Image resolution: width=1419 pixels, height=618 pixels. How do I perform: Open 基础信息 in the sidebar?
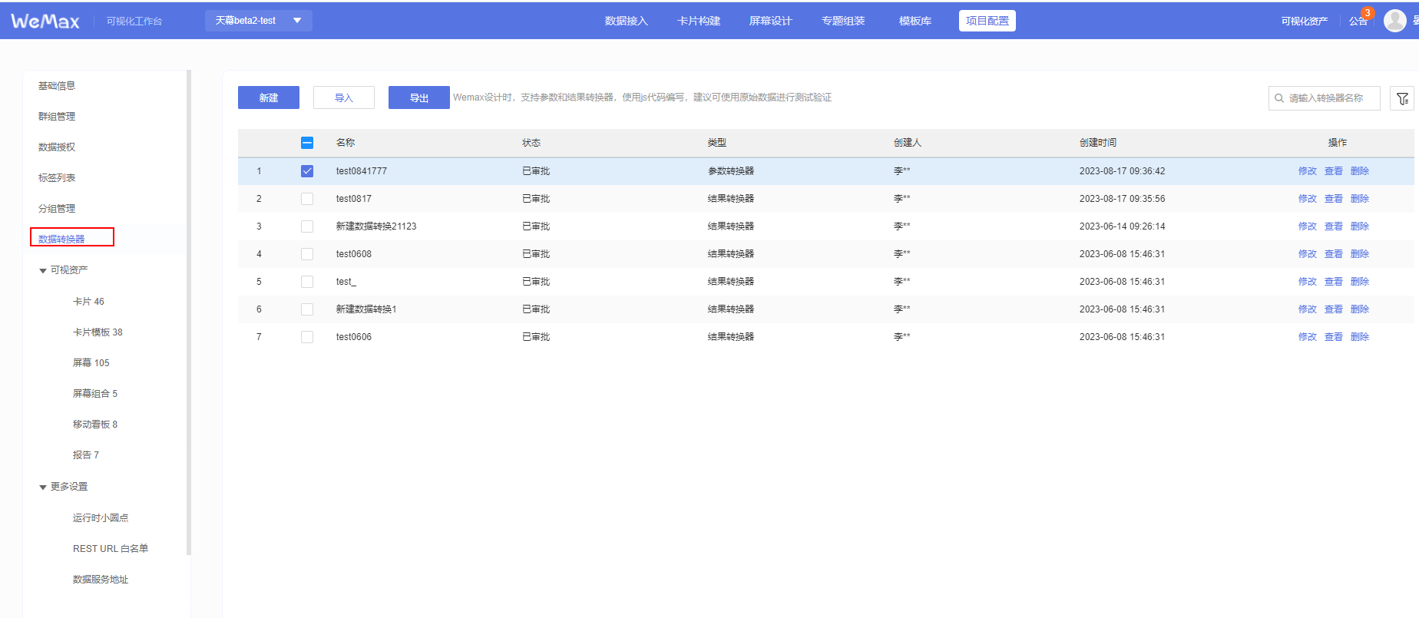point(57,86)
